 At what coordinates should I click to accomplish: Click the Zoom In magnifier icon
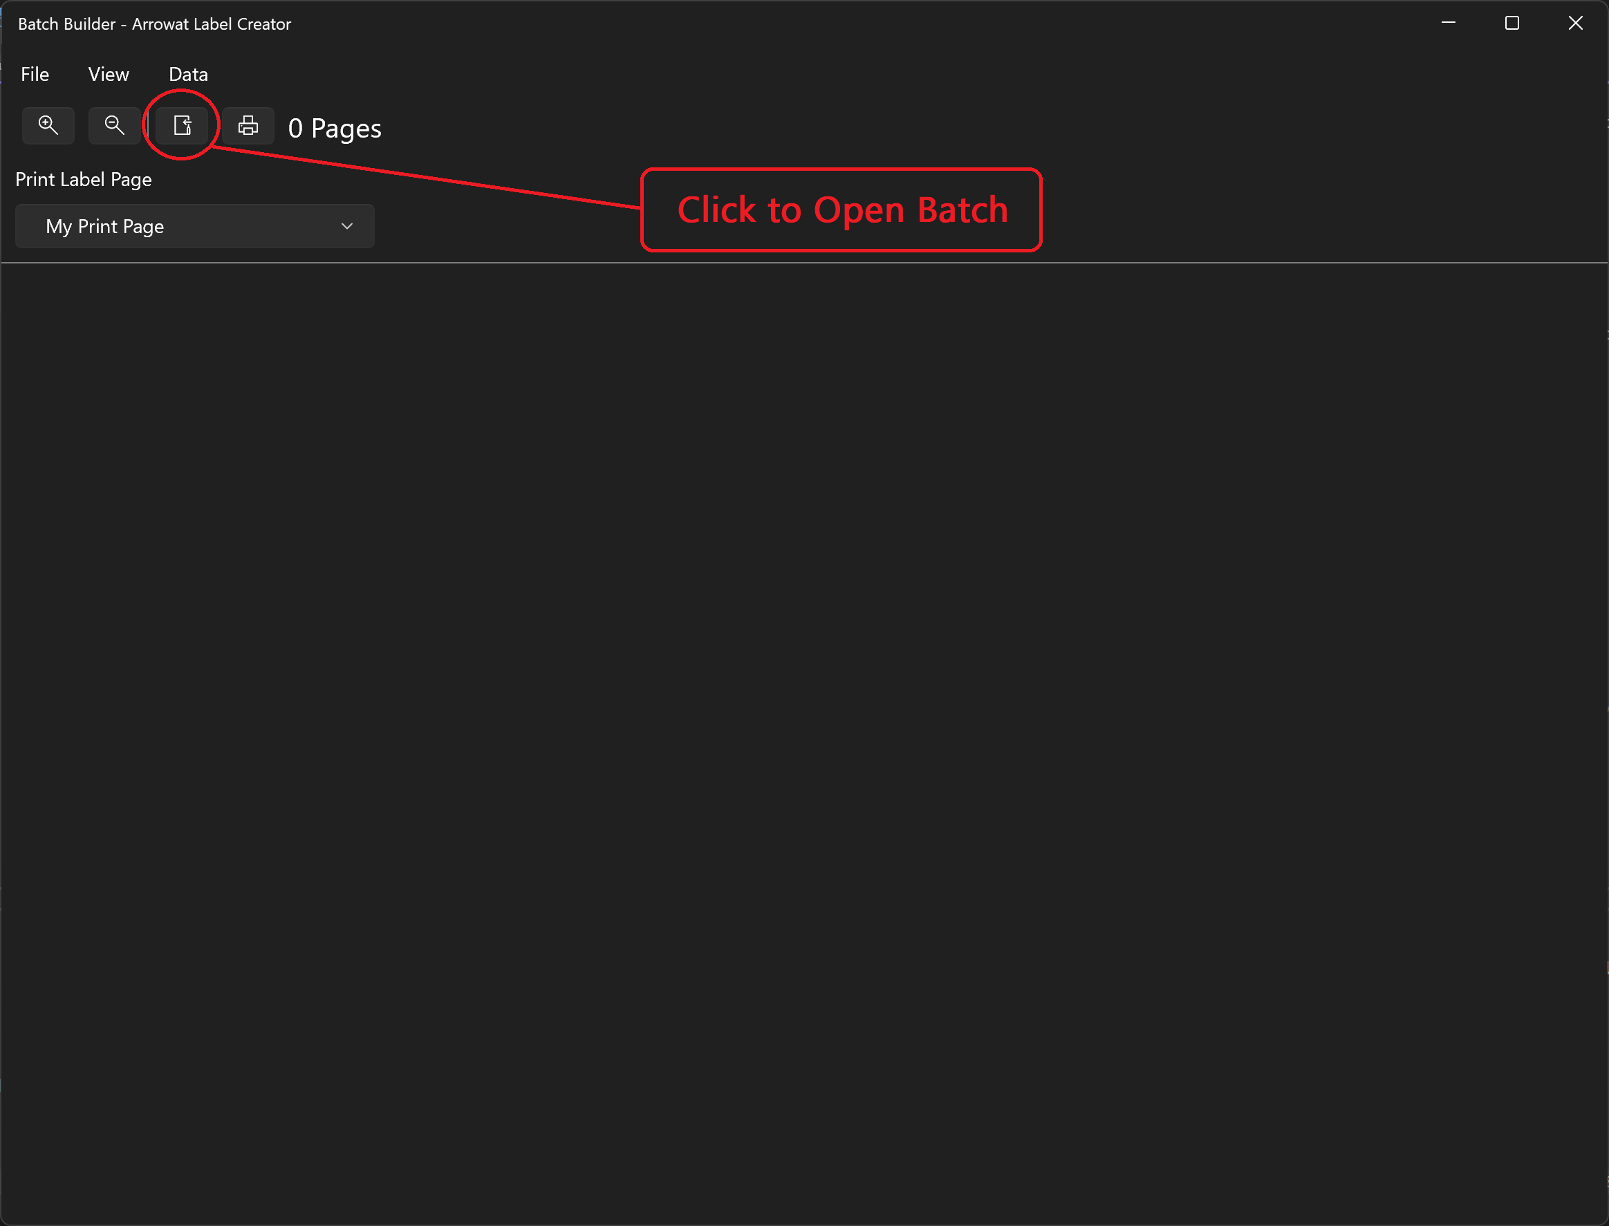[x=48, y=127]
